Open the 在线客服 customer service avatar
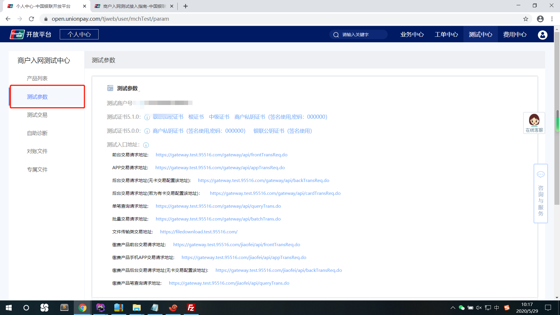The image size is (560, 315). coord(534,121)
